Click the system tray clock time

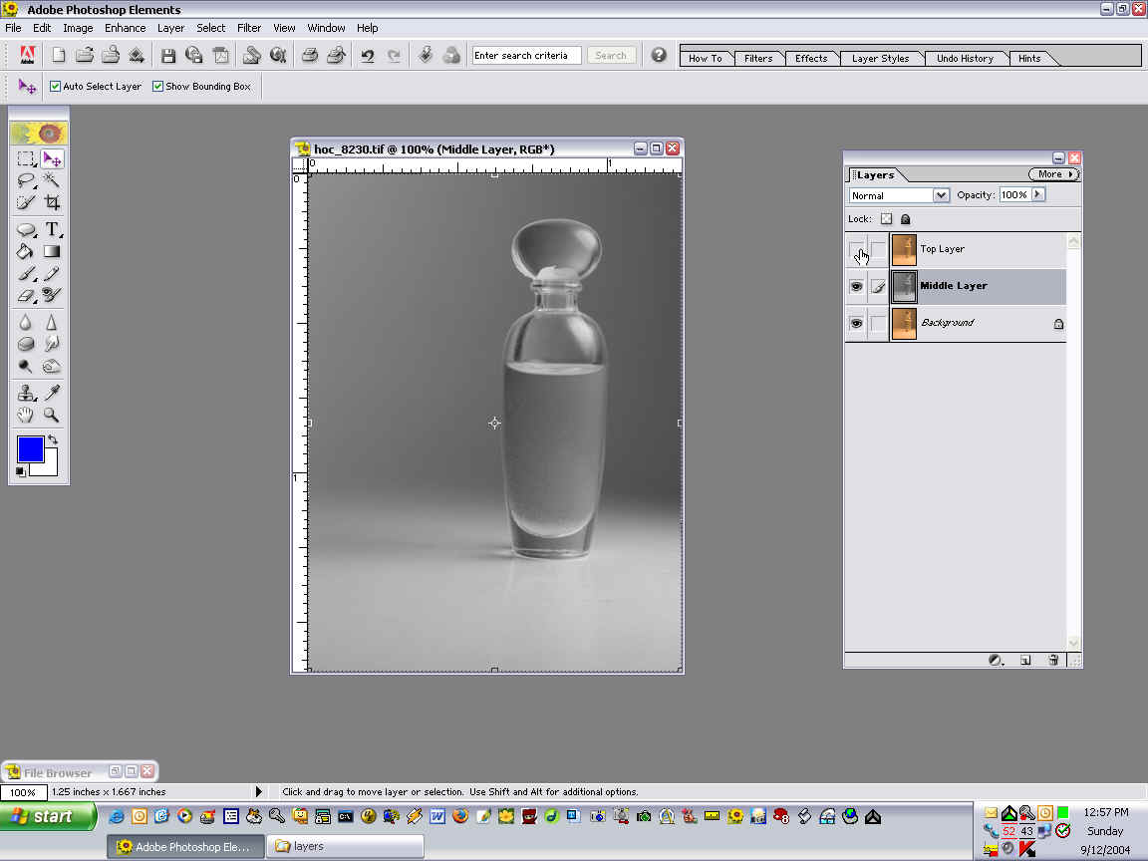tap(1105, 812)
